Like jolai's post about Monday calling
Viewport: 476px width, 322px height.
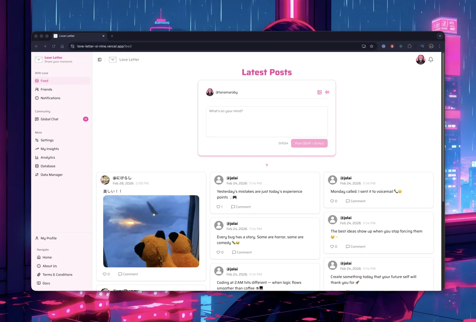click(333, 201)
